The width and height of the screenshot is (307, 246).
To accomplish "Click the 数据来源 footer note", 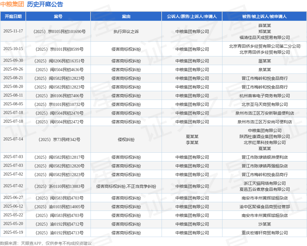I will 46,243.
